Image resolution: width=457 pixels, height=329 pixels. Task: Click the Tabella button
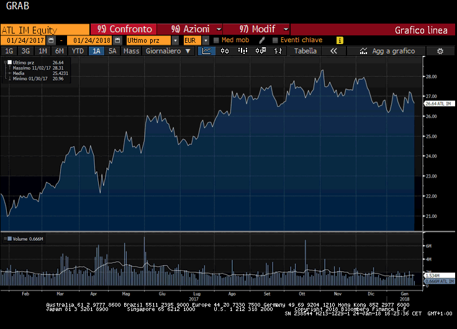coord(305,51)
